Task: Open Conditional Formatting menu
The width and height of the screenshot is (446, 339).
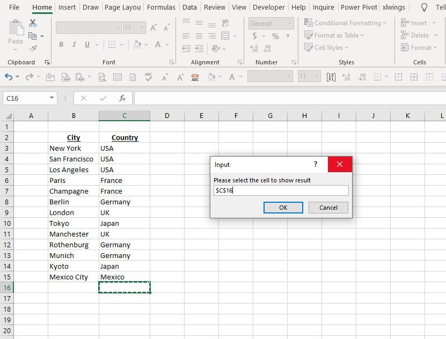Action: point(345,23)
